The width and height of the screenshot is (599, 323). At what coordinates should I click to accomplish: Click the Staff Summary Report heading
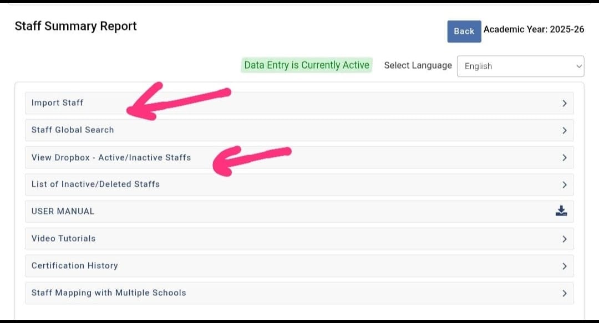click(75, 26)
